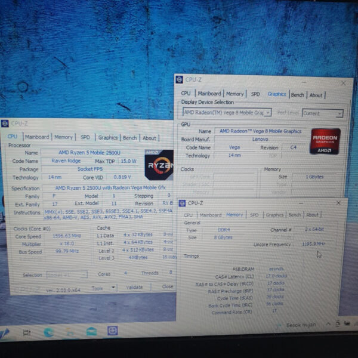
Task: Click the Tools button in CPU window
Action: click(97, 288)
